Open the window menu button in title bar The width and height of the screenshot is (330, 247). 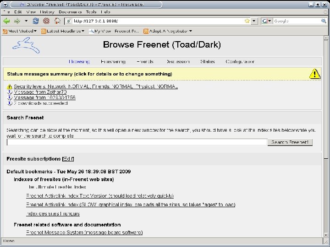tap(5, 5)
